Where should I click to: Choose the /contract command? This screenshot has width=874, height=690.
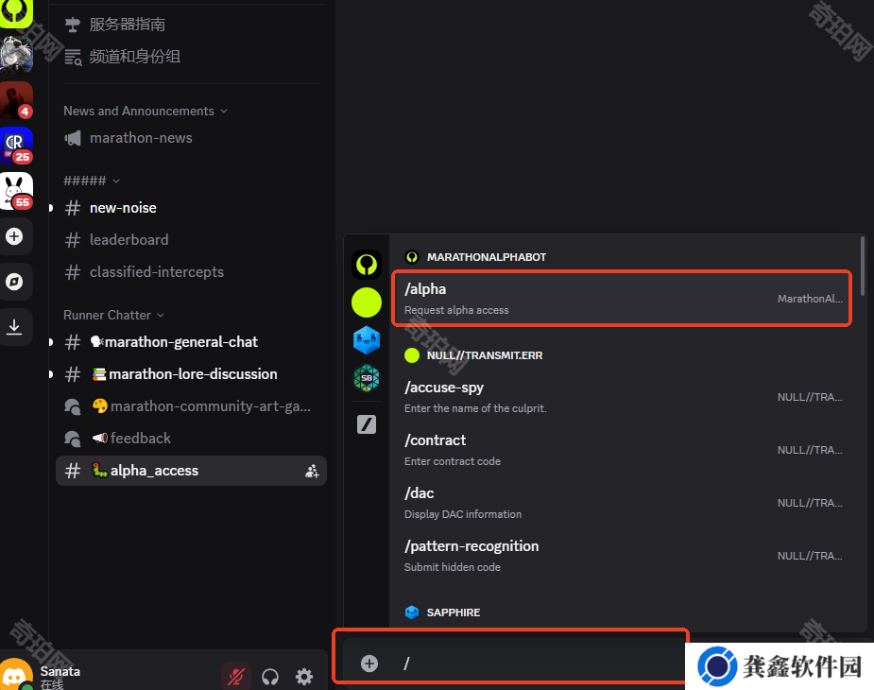622,450
